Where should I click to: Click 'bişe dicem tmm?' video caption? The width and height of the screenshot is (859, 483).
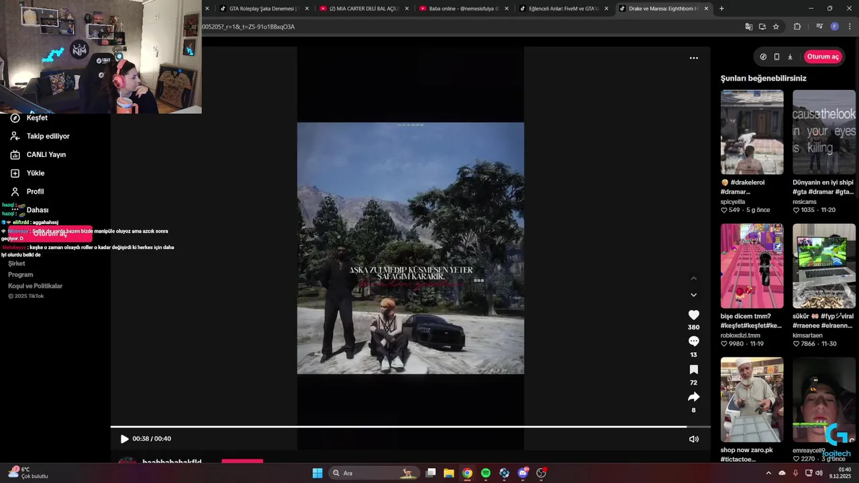(751, 321)
